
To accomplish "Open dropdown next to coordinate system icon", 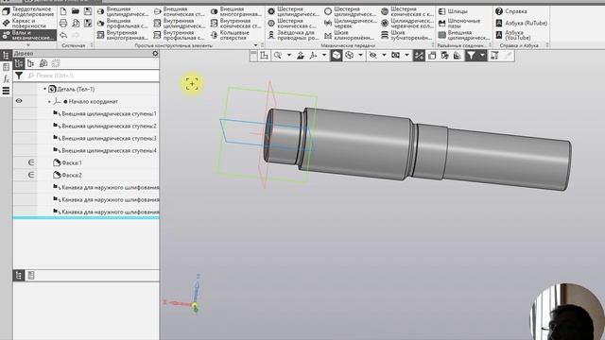I will [x=324, y=56].
